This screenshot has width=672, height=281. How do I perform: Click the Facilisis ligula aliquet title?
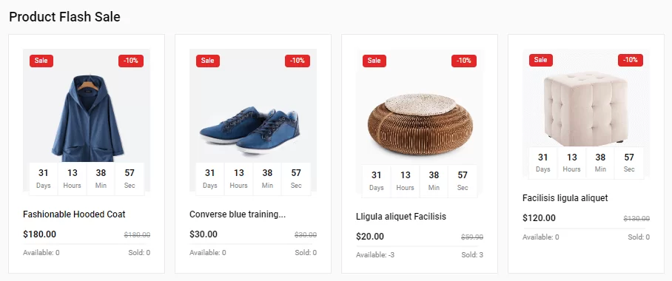coord(565,198)
